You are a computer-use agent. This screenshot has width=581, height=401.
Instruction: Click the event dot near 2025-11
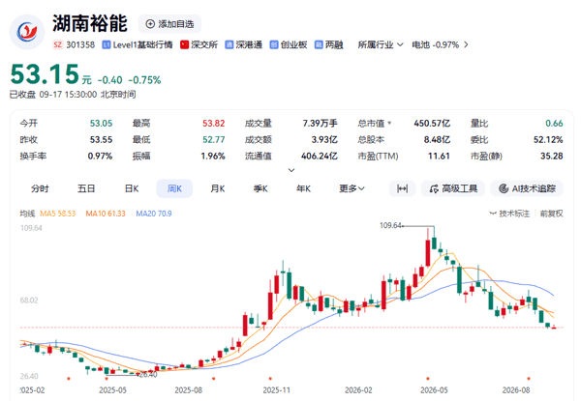click(x=270, y=379)
